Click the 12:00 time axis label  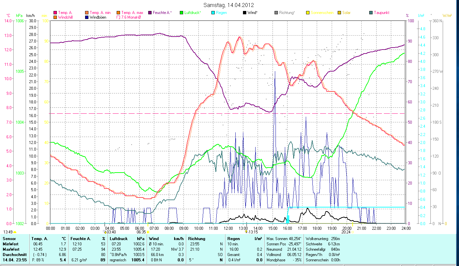click(228, 228)
